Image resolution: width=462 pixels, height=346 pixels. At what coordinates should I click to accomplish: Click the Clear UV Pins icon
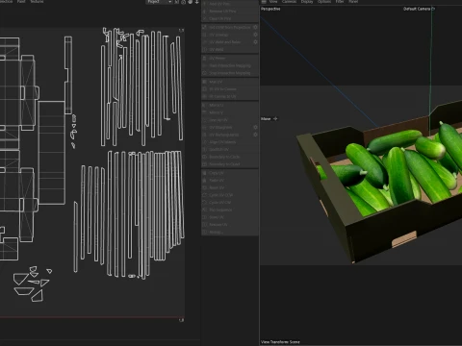pyautogui.click(x=205, y=18)
